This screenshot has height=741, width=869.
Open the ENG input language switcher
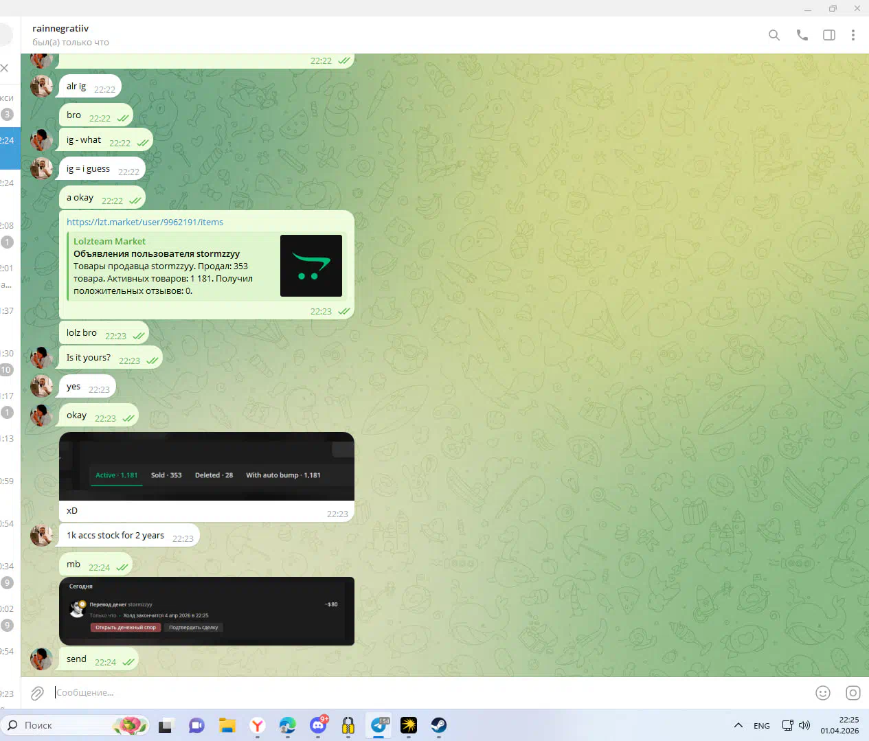point(761,726)
